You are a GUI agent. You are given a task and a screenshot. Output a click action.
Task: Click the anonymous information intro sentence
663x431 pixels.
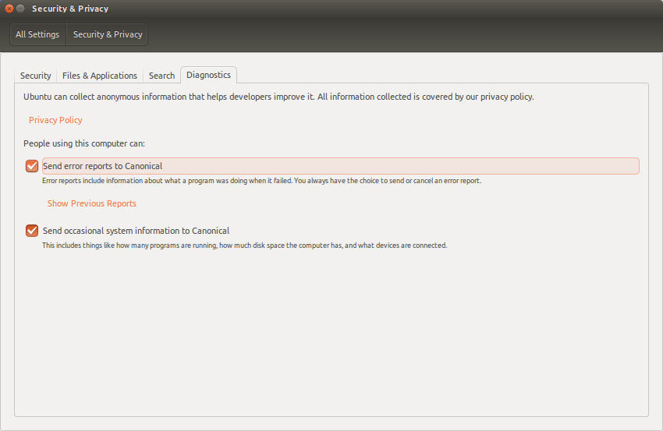[x=278, y=97]
